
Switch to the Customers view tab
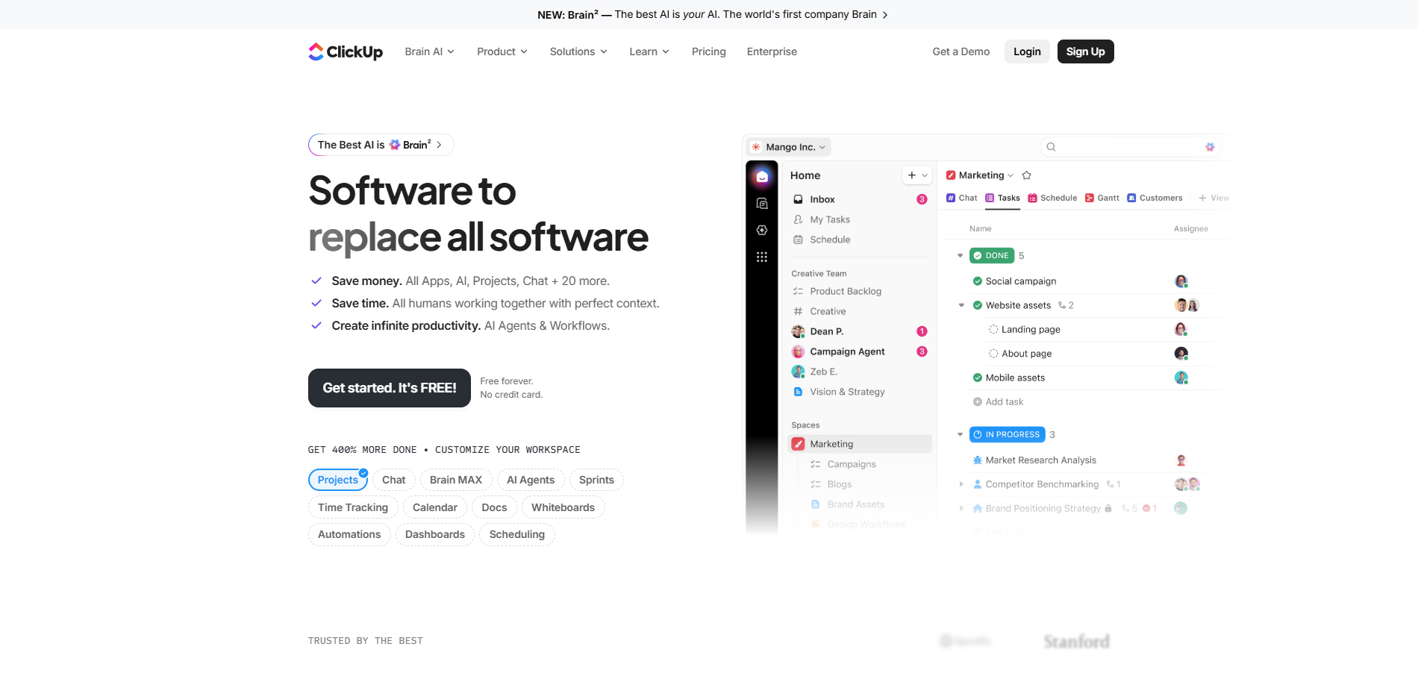pyautogui.click(x=1155, y=198)
